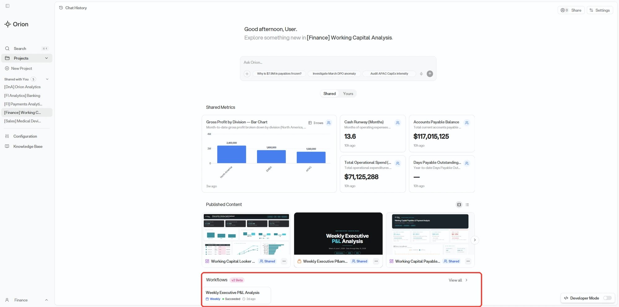Click shared icon on Cash Runway card
This screenshot has width=619, height=307.
[398, 123]
